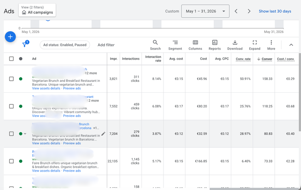
Task: Click the blue plus create ad button
Action: click(10, 37)
